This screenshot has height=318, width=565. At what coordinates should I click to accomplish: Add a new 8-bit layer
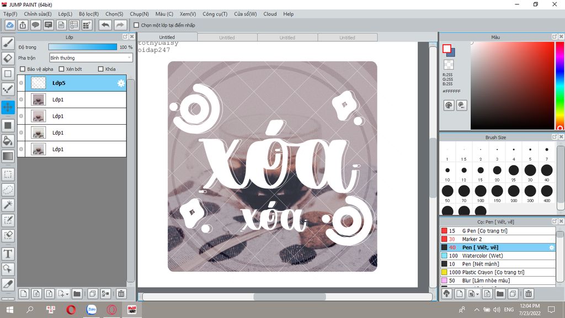(x=36, y=294)
